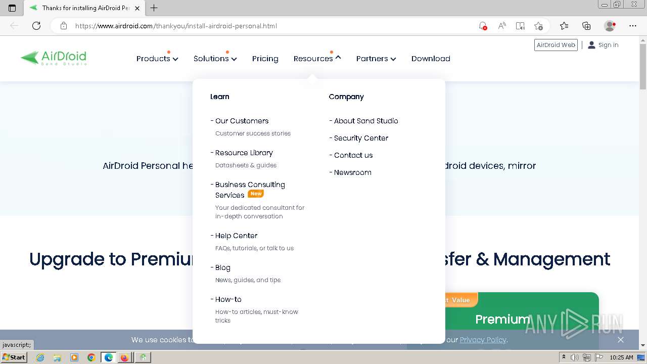Image resolution: width=647 pixels, height=364 pixels.
Task: Click the volume tray icon
Action: tap(575, 357)
